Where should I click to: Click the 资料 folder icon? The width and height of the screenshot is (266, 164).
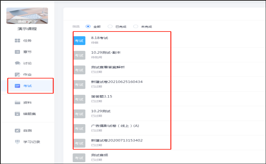point(17,103)
